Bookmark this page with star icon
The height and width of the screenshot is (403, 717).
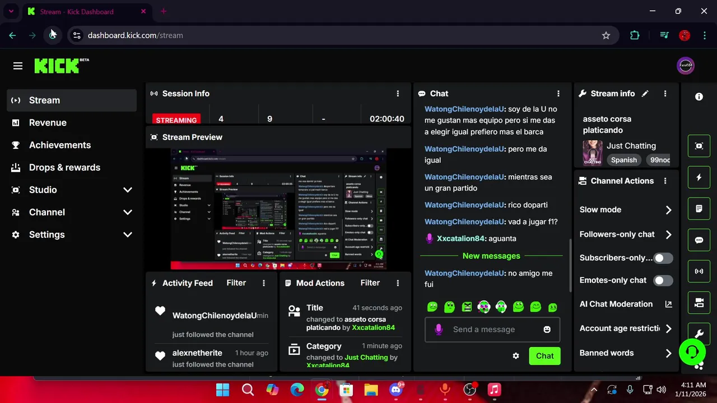606,35
